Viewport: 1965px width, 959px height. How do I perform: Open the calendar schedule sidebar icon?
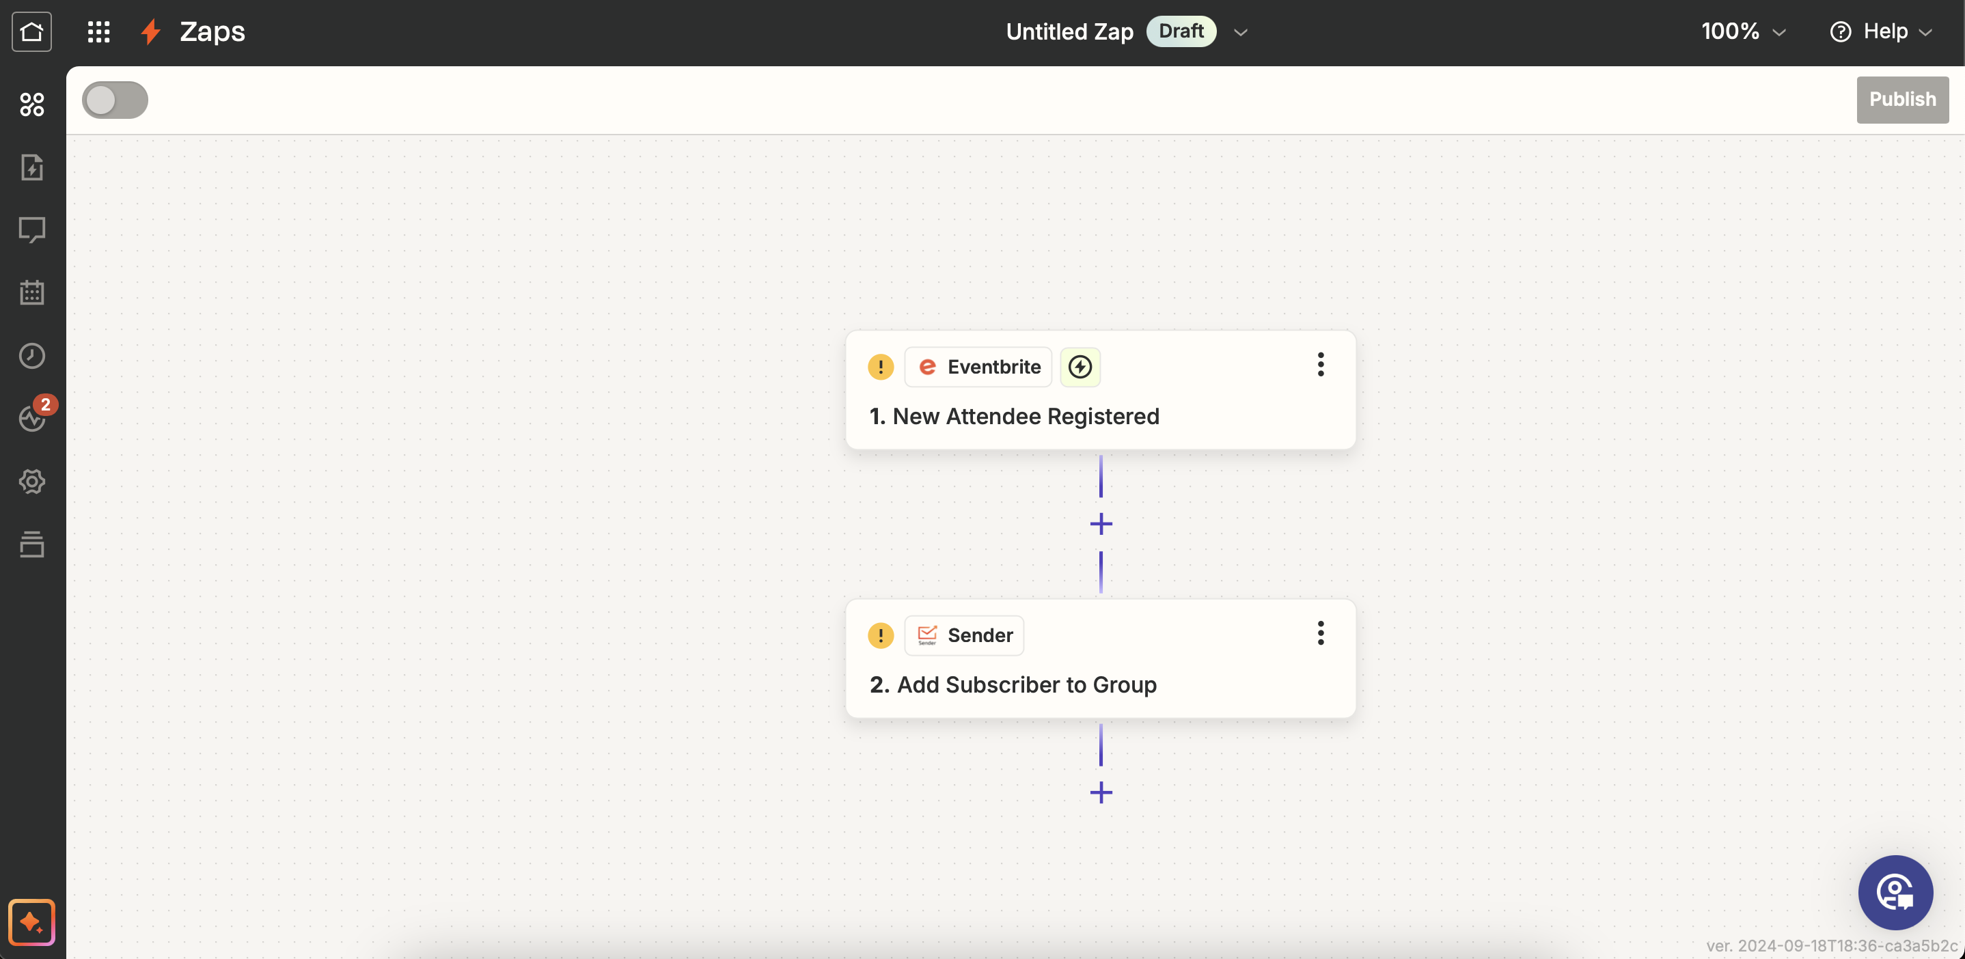pyautogui.click(x=31, y=292)
